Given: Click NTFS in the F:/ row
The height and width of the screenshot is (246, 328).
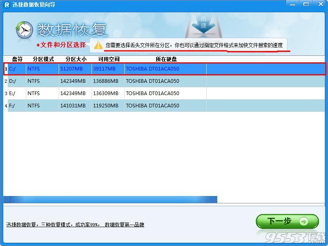Looking at the screenshot, I should pyautogui.click(x=42, y=106).
